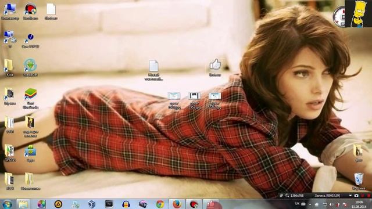Open the volume speaker control in the tray
Viewport: 372px width, 209px height.
[x=331, y=204]
